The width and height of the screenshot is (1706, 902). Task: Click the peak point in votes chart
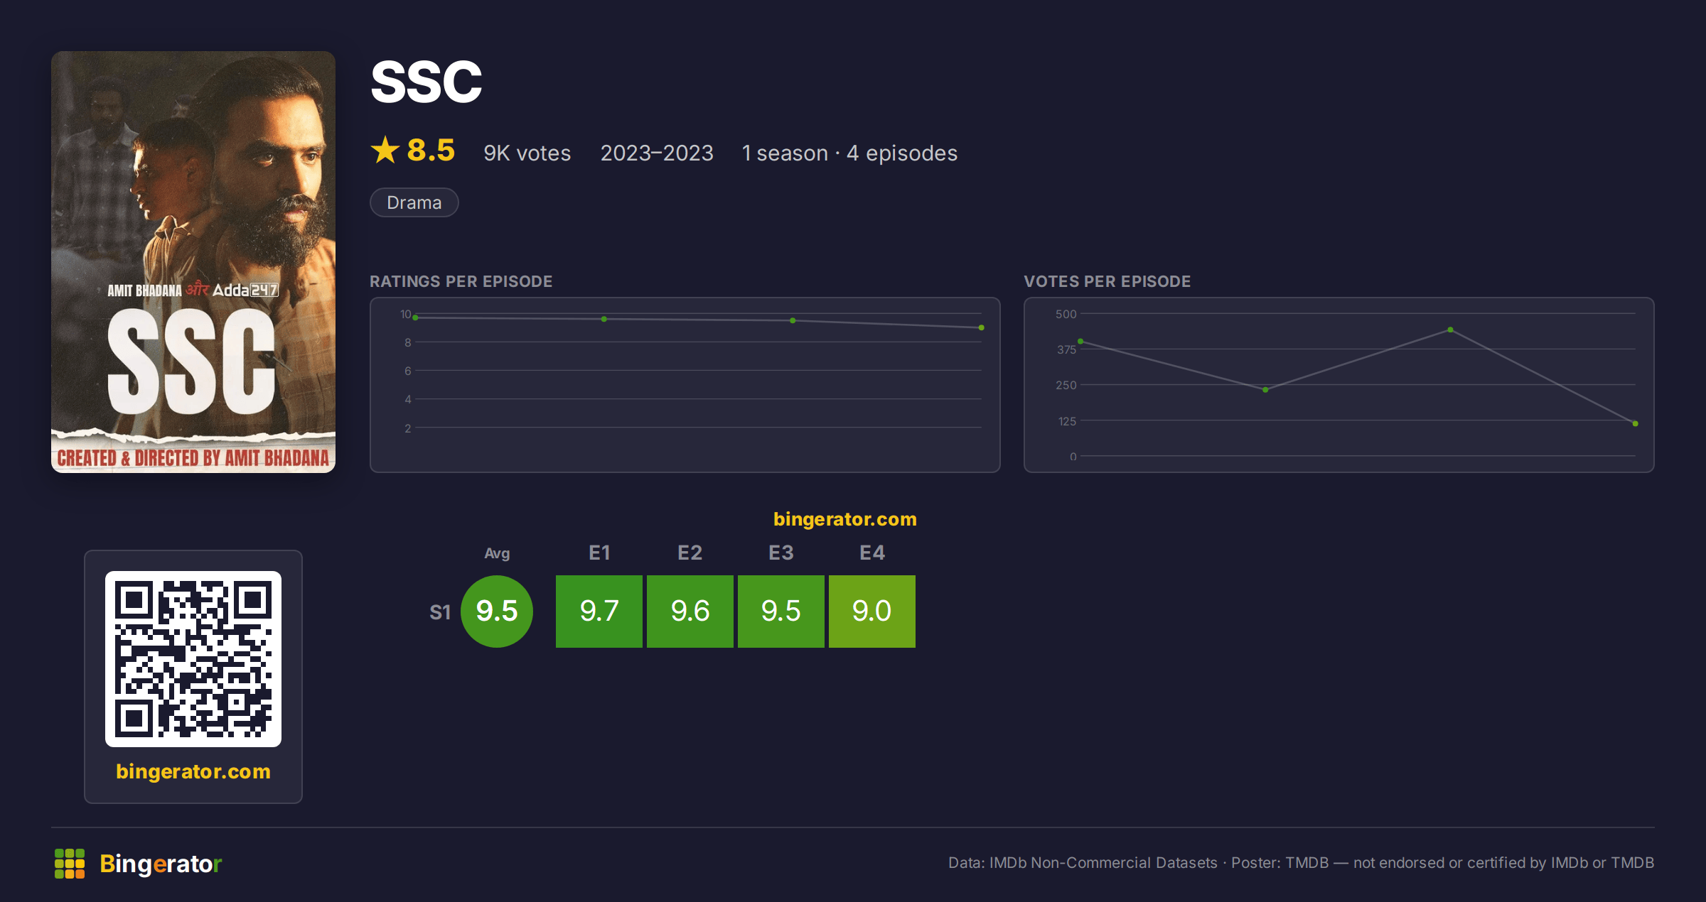coord(1450,330)
